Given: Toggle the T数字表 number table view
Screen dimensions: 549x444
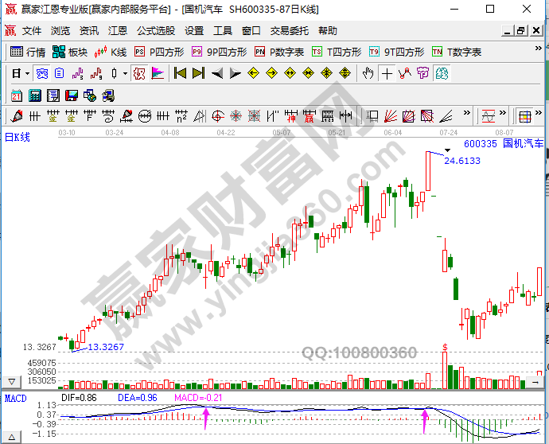Looking at the screenshot, I should click(x=456, y=52).
